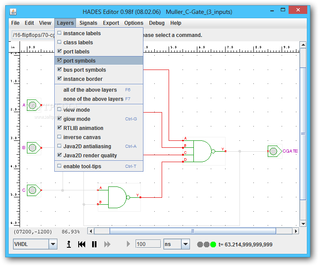Open the simulator info icon
The image size is (319, 266).
coord(69,244)
